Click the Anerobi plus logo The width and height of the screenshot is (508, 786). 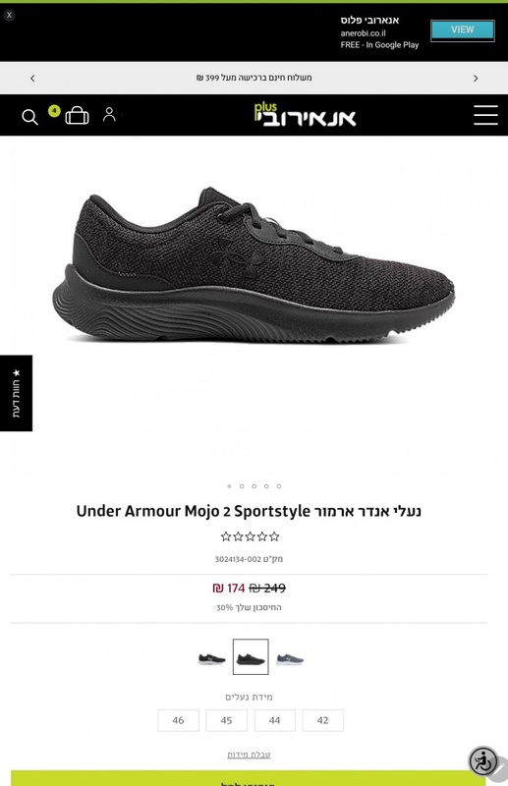[x=305, y=115]
